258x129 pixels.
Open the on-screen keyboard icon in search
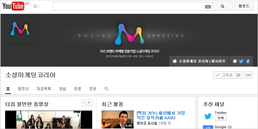tap(208, 7)
